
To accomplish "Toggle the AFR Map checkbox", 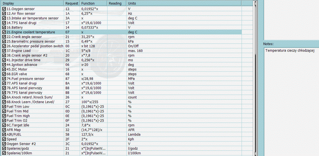I will (4, 130).
